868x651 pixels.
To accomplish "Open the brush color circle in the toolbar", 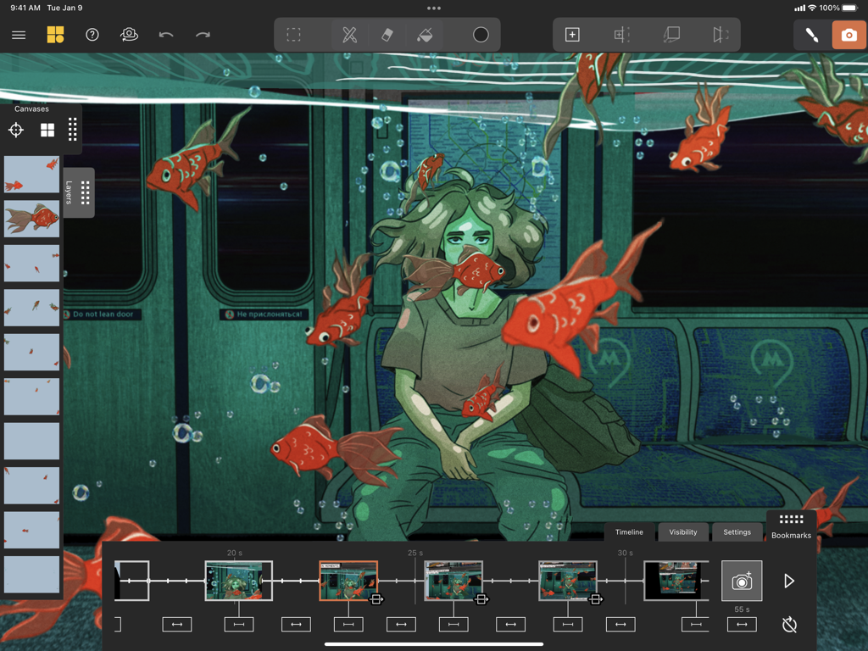I will [x=480, y=35].
